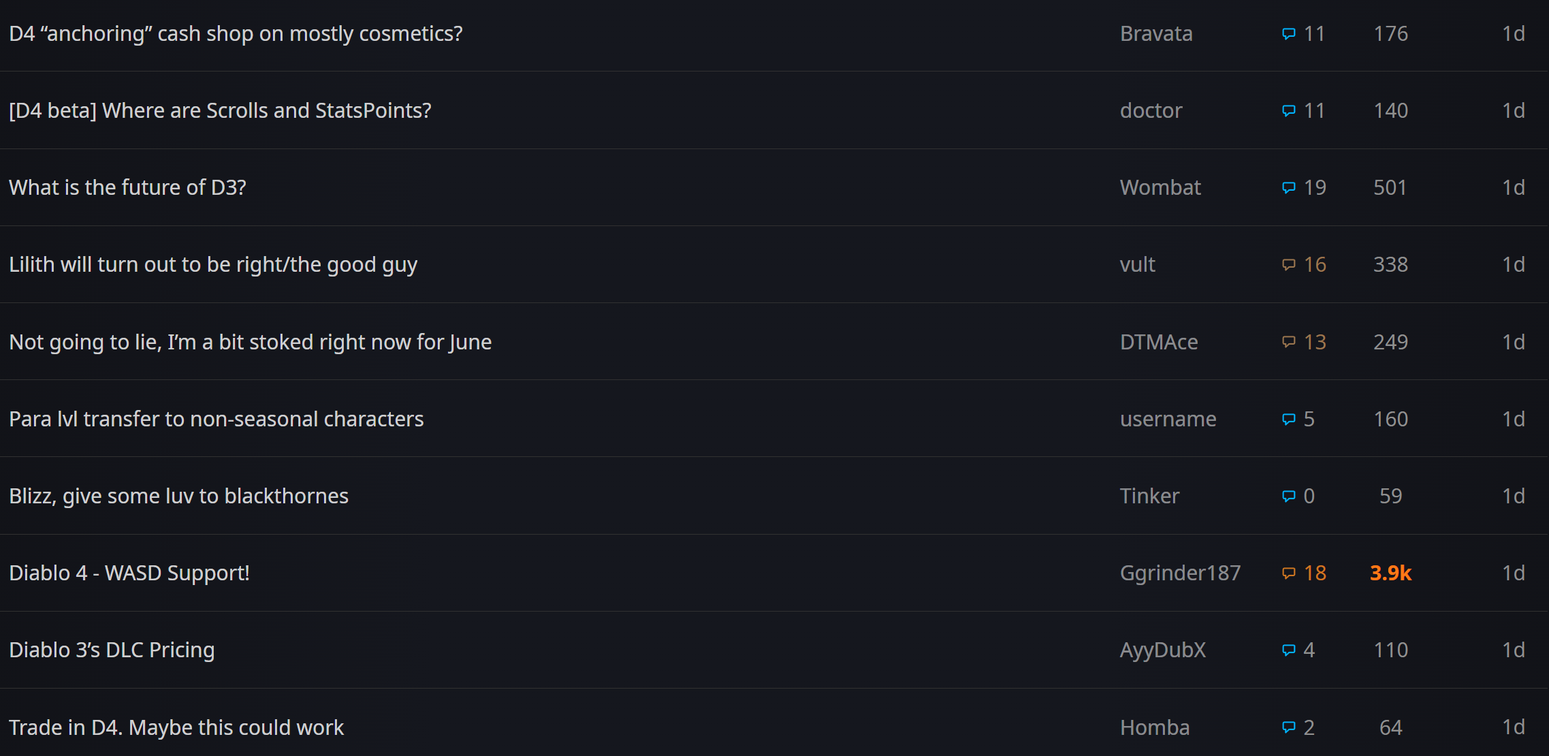This screenshot has width=1549, height=756.
Task: Click reply icon for Homba's trade topic
Action: [1288, 727]
